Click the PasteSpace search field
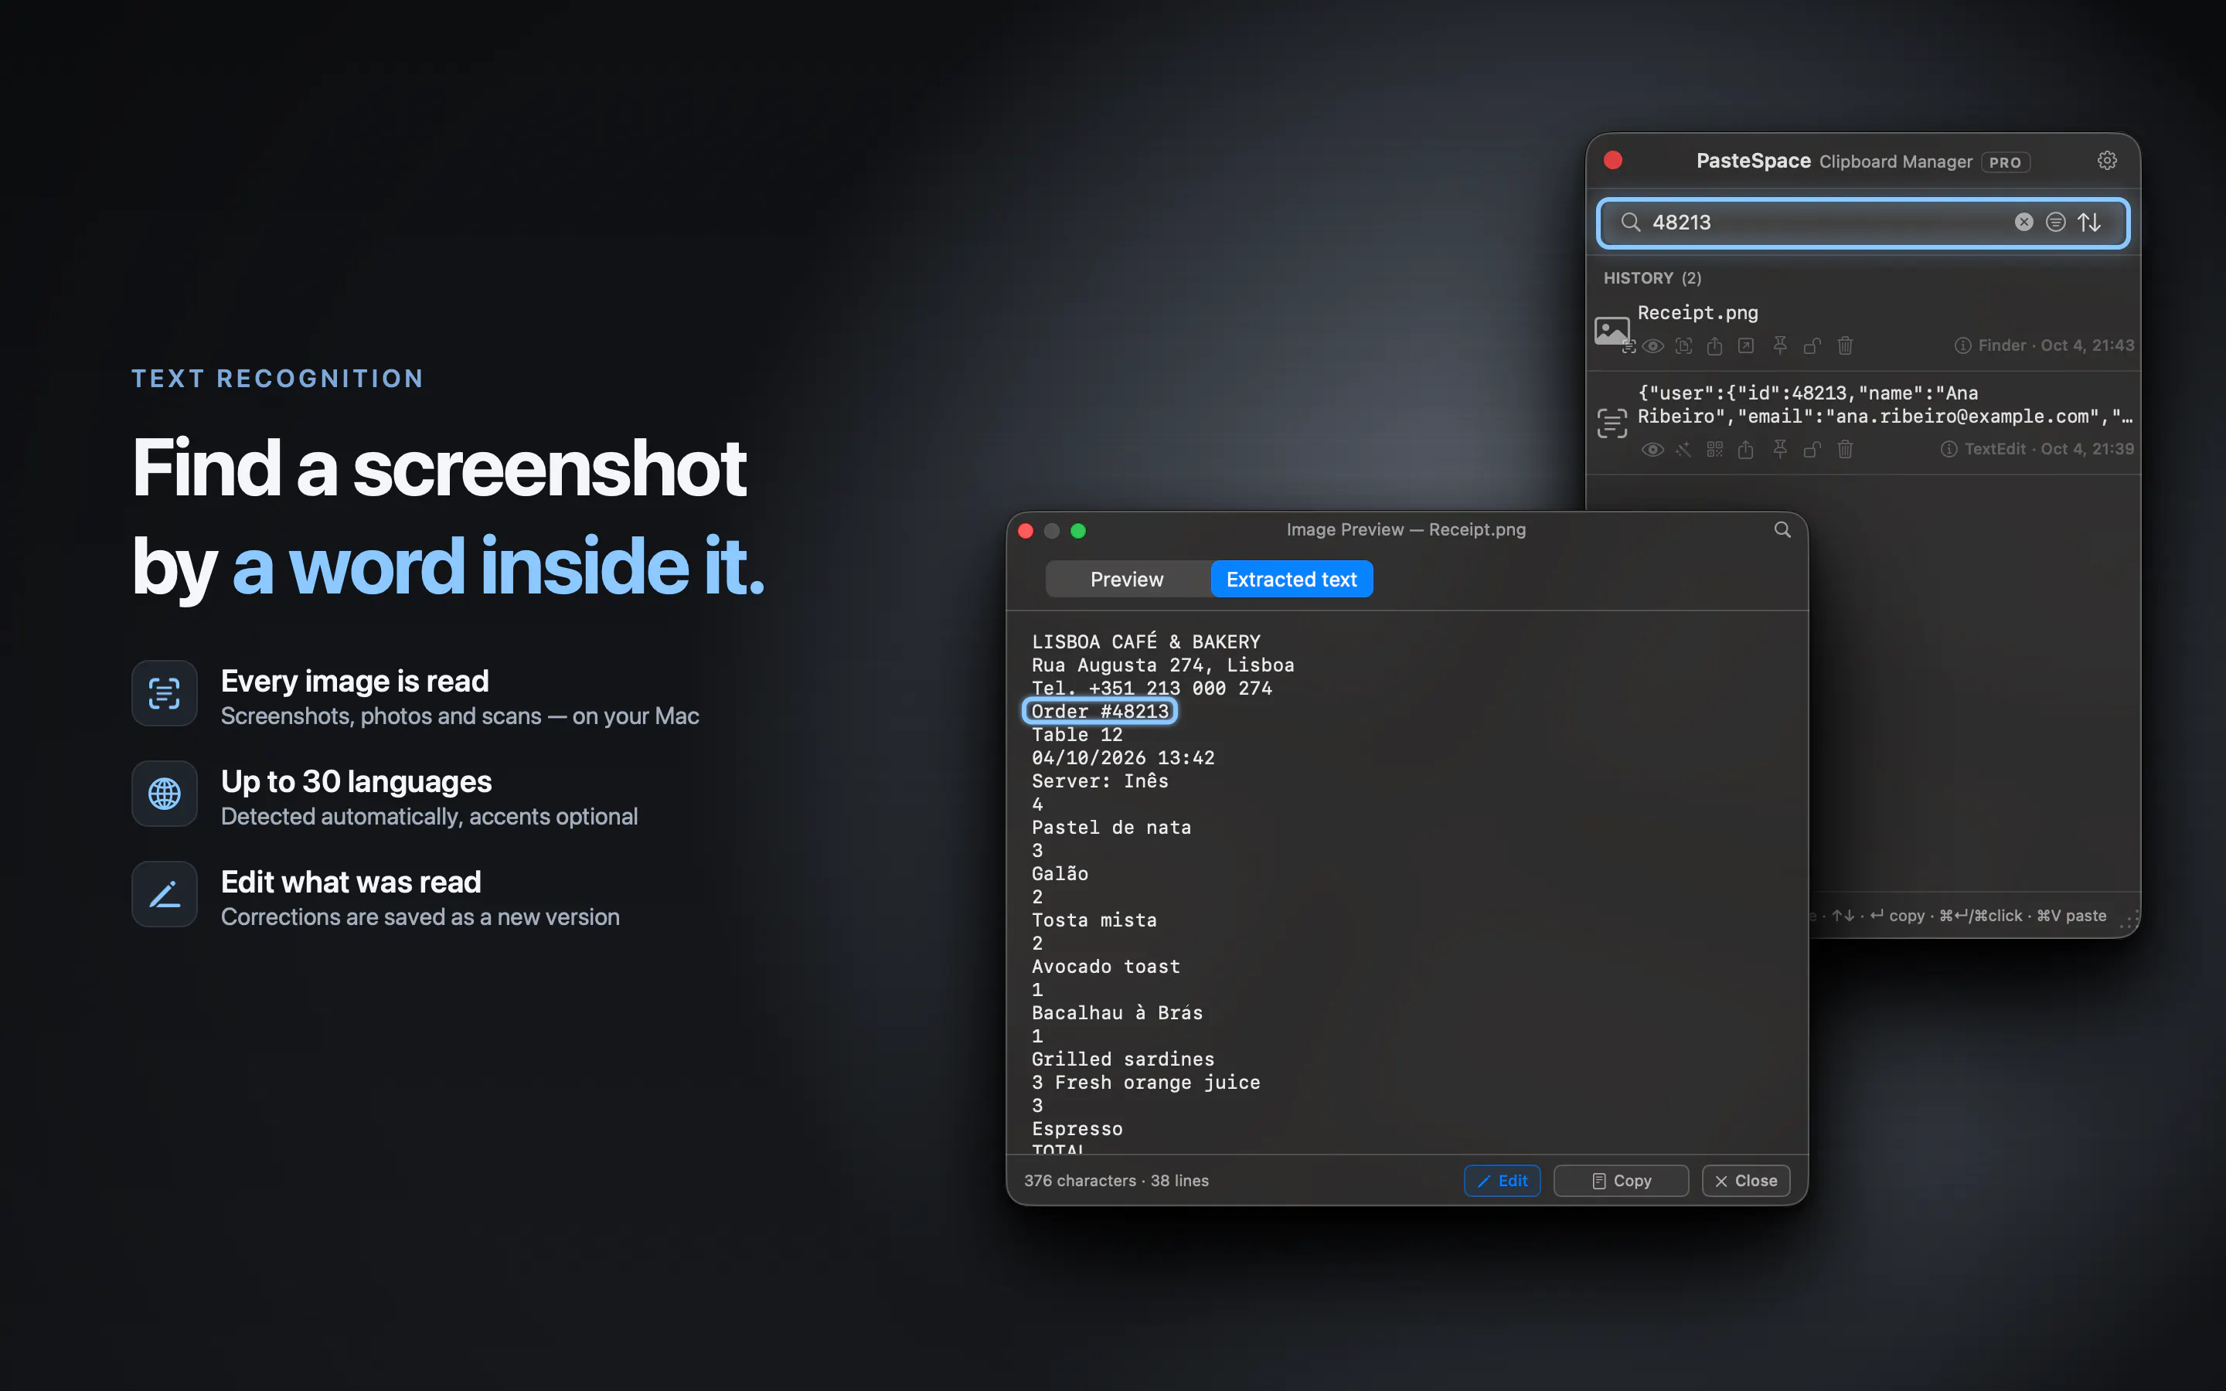 pos(1863,223)
